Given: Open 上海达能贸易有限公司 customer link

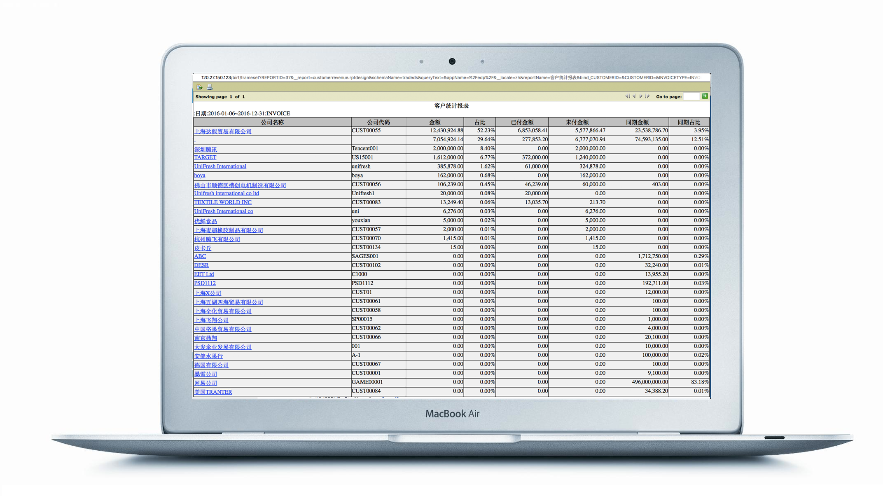Looking at the screenshot, I should click(223, 131).
